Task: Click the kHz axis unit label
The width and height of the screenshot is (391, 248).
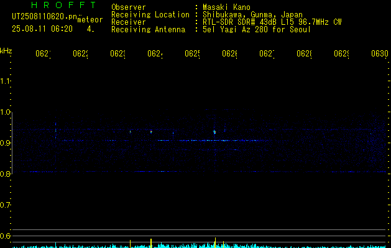Action: click(x=6, y=51)
